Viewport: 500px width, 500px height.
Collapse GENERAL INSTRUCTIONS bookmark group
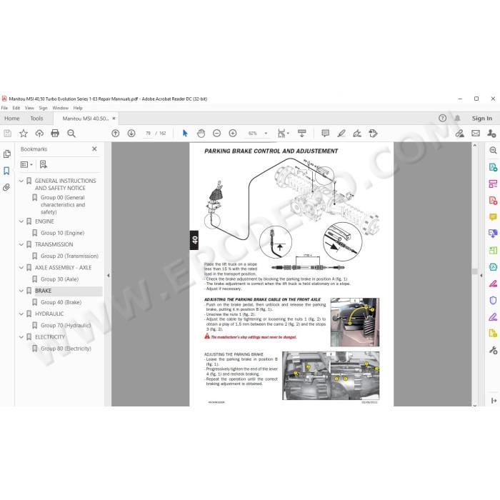pyautogui.click(x=21, y=181)
